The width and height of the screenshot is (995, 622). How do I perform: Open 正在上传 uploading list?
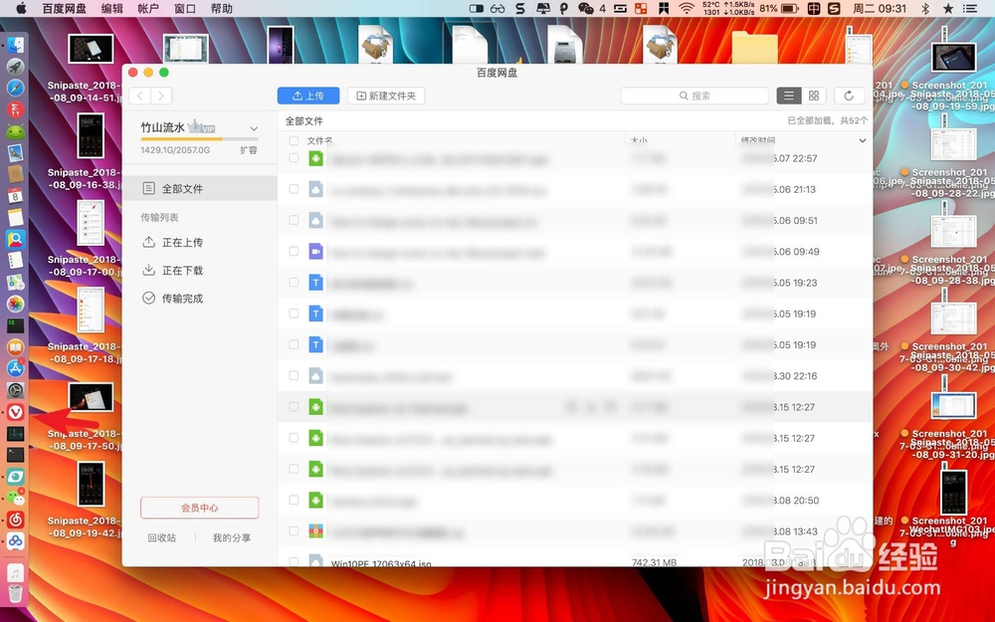click(x=172, y=243)
